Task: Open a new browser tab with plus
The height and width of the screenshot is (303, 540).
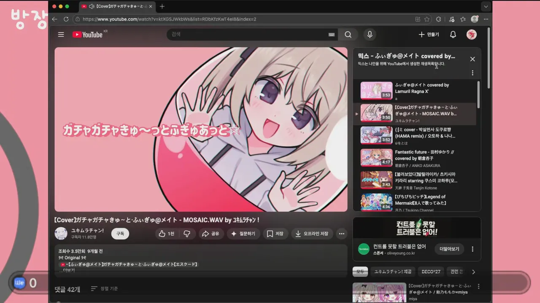Action: [162, 6]
